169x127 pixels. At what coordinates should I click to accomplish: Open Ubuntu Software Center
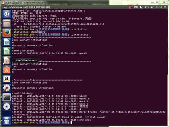[x=7, y=70]
